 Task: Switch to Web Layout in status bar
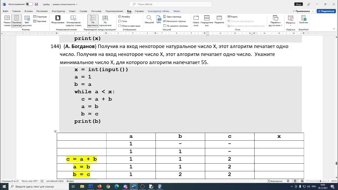[302, 181]
